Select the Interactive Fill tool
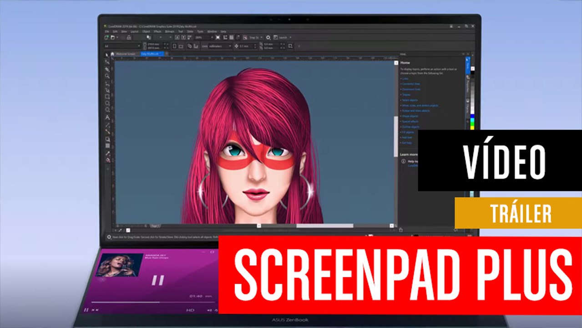Image resolution: width=582 pixels, height=328 pixels. coord(107,160)
